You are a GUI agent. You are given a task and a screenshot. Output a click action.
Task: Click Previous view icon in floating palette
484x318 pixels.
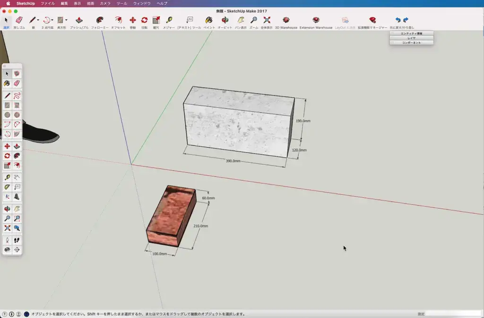coord(17,228)
